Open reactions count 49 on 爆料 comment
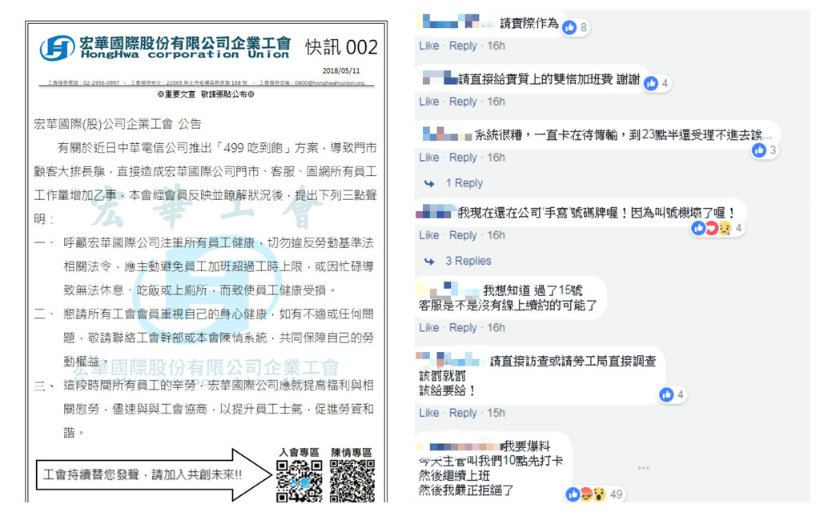 pos(595,494)
